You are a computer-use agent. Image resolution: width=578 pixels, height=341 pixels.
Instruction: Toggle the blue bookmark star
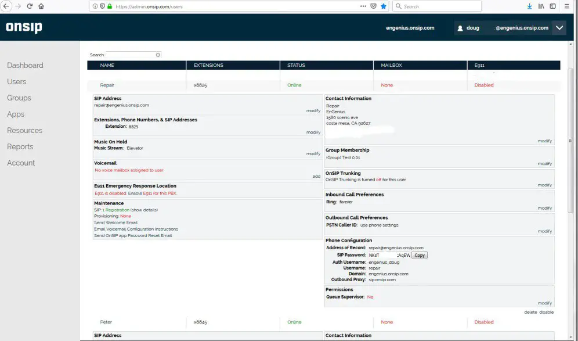(x=384, y=6)
